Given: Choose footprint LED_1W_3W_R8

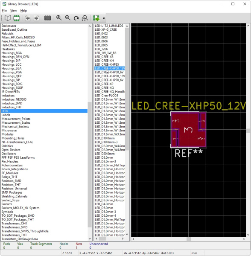Looking at the screenshot, I should tap(105, 53).
